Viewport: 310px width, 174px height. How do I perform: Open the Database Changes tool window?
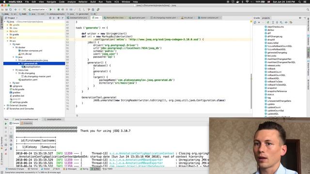click(15, 169)
